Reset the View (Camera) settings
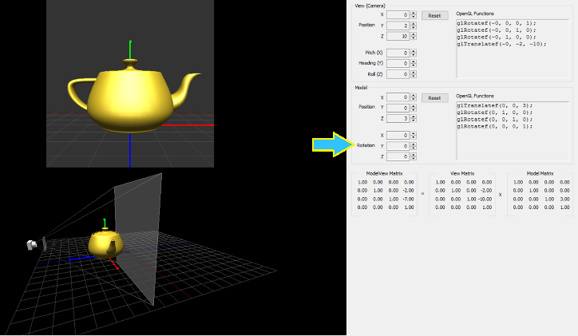578x336 pixels. pos(434,15)
